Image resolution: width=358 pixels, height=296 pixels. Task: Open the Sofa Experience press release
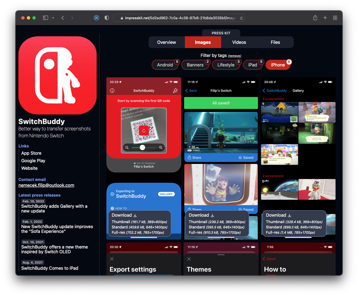tap(57, 229)
